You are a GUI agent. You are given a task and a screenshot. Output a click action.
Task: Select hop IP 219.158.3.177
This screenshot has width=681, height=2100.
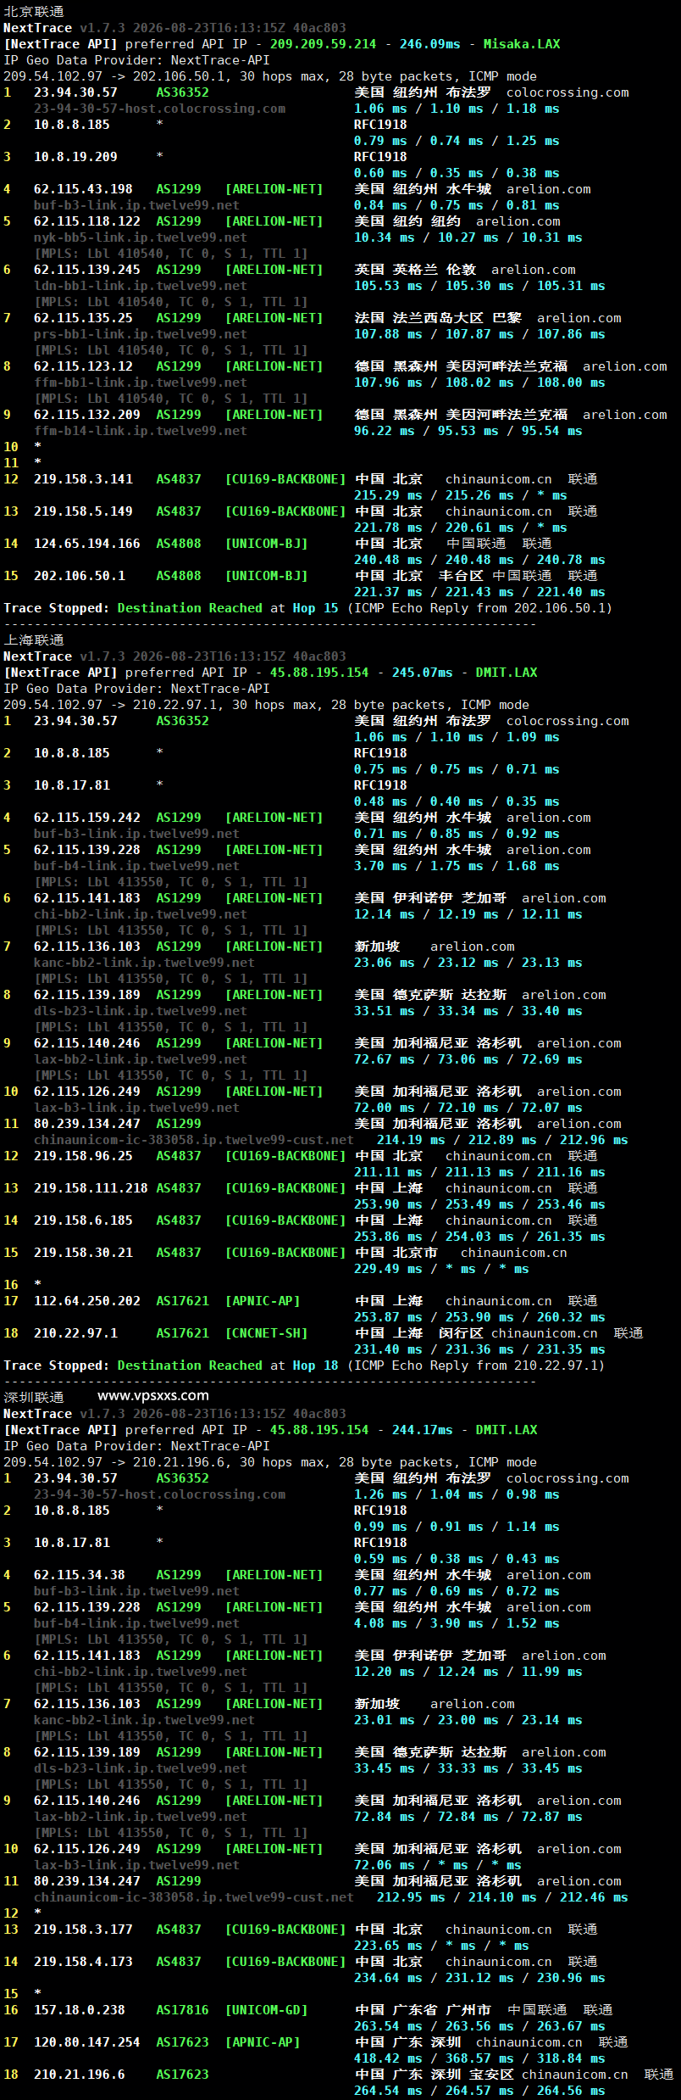83,1930
